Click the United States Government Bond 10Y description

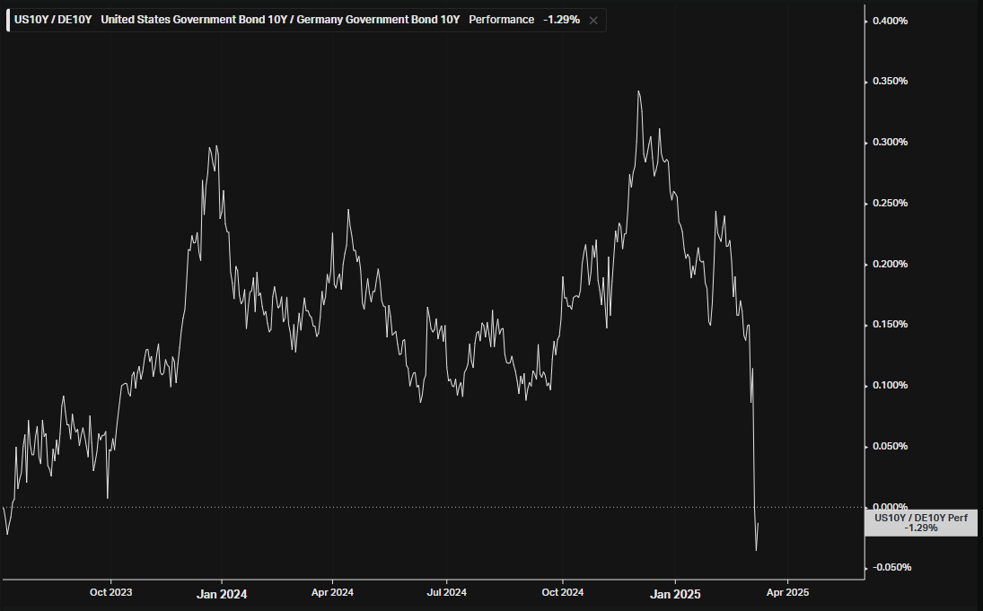(280, 20)
